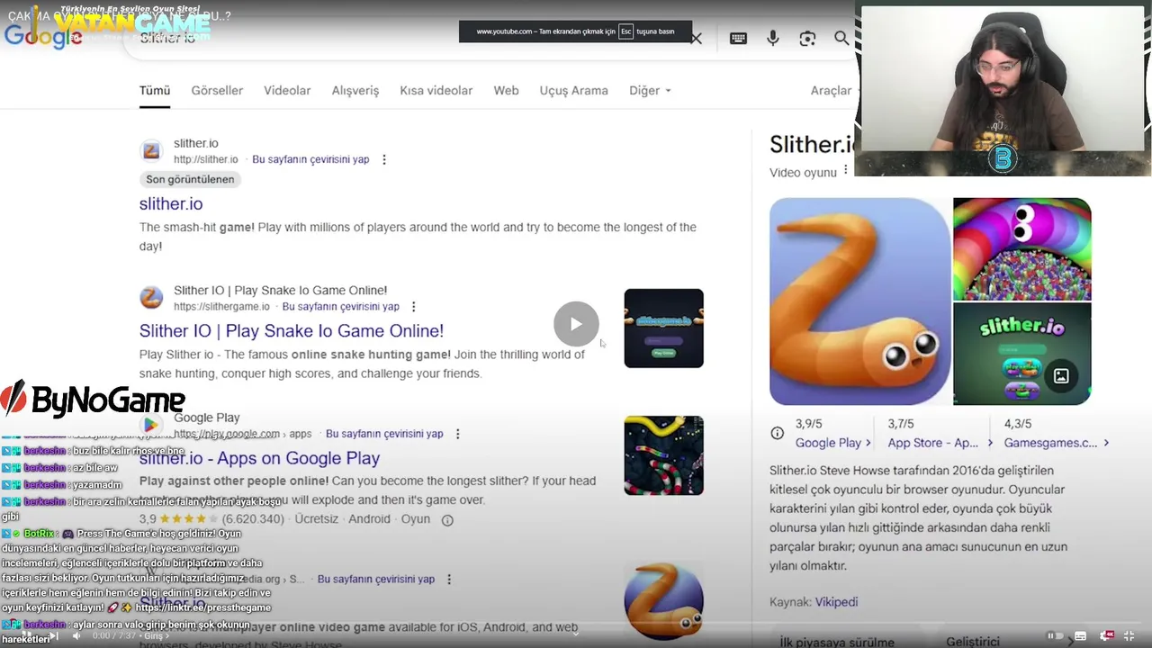Click the magnifier search icon

pos(841,38)
